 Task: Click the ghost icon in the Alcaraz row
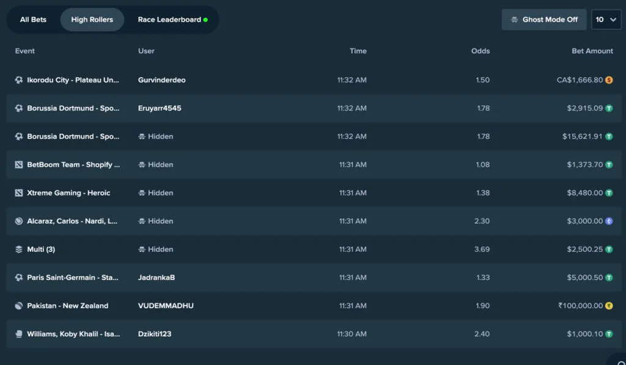coord(142,221)
